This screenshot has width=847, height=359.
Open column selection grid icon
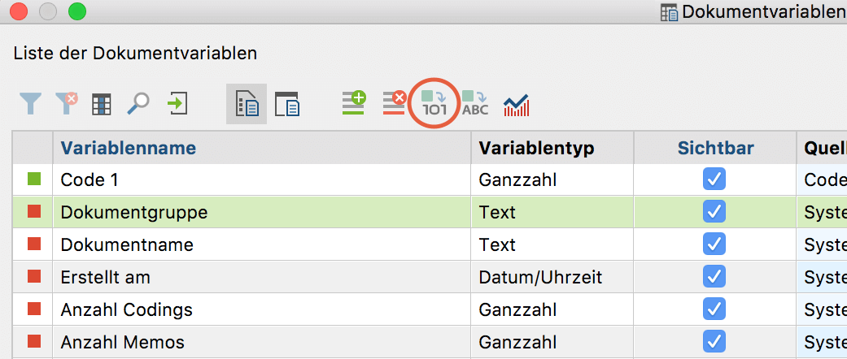tap(101, 104)
